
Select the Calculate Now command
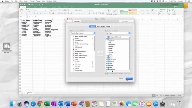[79, 40]
